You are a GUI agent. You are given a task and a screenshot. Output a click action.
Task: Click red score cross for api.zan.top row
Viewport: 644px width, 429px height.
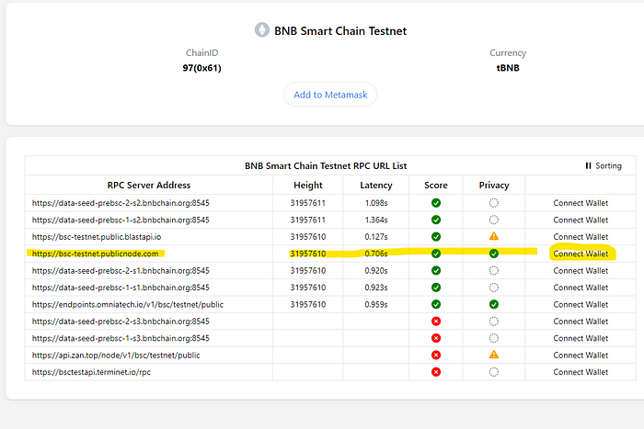436,356
